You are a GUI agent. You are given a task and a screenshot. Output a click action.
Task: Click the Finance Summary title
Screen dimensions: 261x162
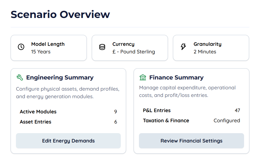176,77
